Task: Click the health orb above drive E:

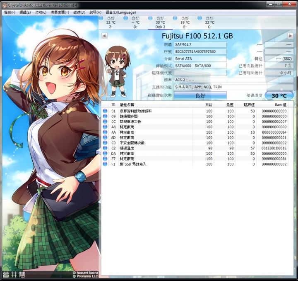Action: (x=175, y=18)
